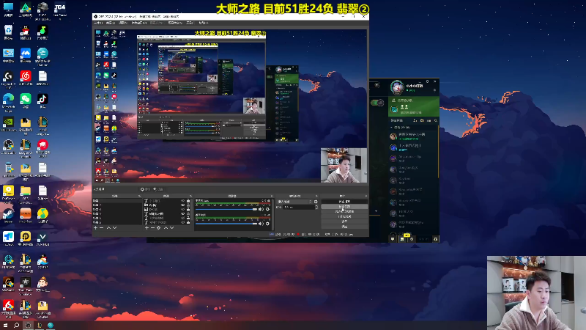Screen dimensions: 586x330
Task: Move source down in Sources panel
Action: tap(171, 228)
